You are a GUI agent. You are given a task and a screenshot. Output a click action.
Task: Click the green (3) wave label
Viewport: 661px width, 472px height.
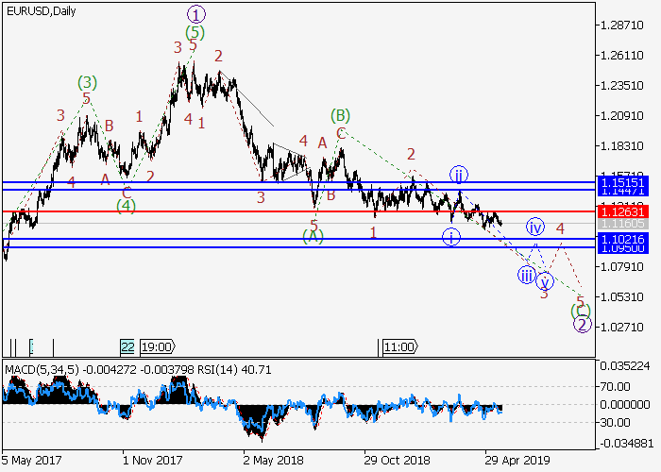tap(87, 82)
